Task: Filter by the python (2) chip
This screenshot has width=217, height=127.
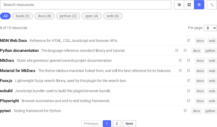Action: [68, 16]
